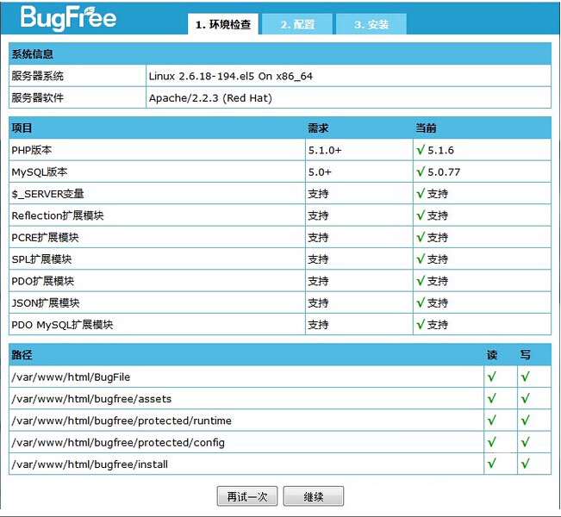Click the read check for bugfree/install path
561x517 pixels.
pos(492,464)
